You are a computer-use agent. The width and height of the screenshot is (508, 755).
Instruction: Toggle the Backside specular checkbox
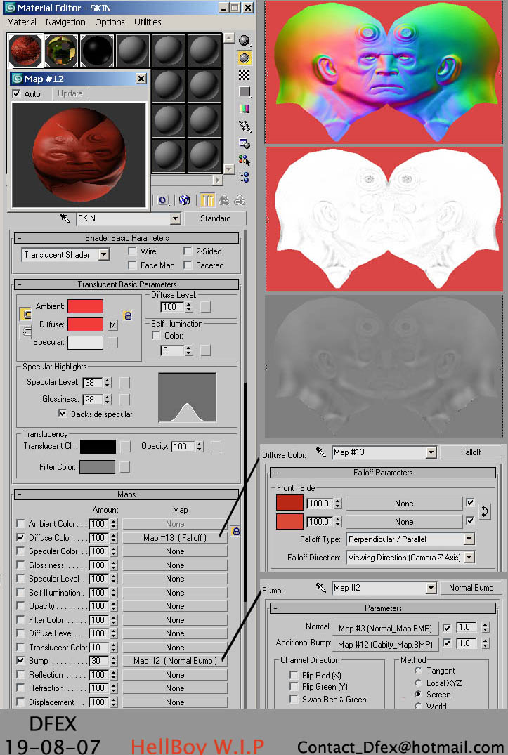[x=63, y=413]
